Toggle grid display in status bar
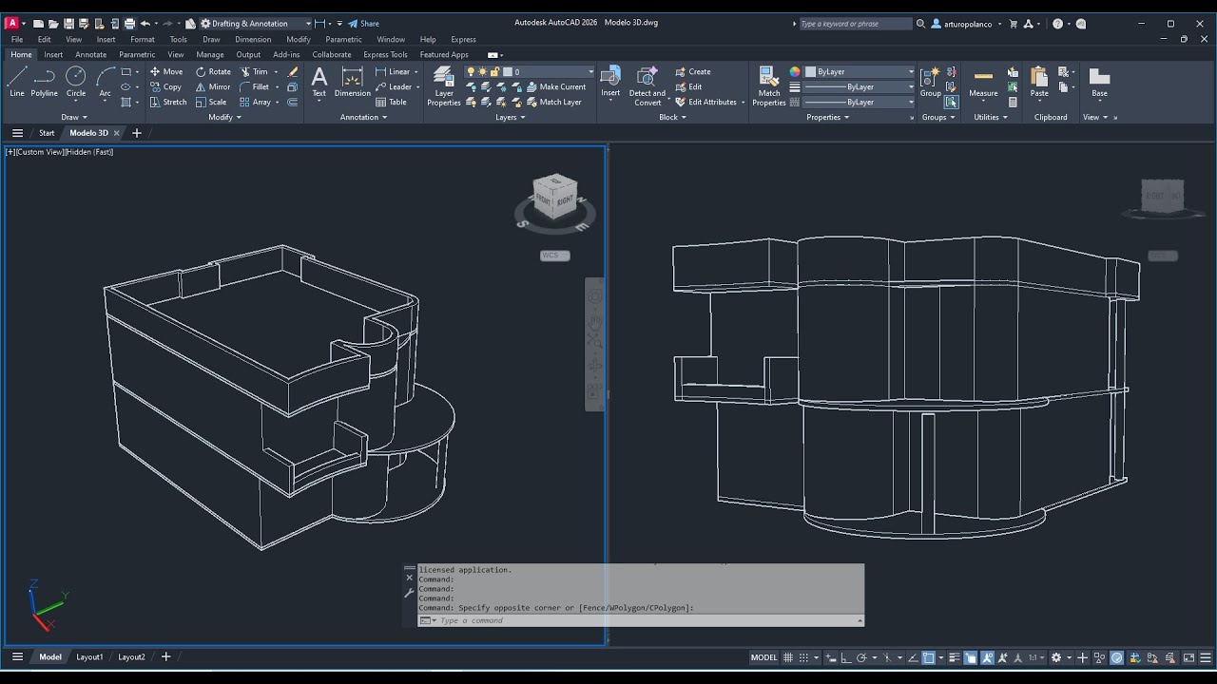 point(789,657)
